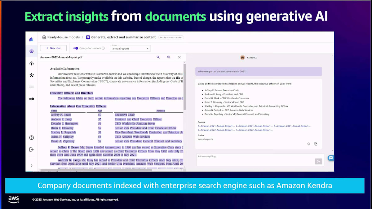
Task: Send the chat message with arrow button
Action: coord(318,161)
